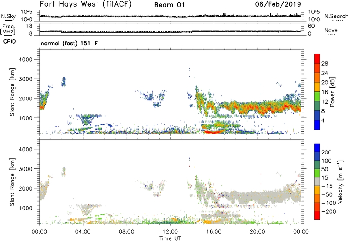Click the 'Nave' legend label
Screen dimensions: 348x241
click(x=331, y=30)
